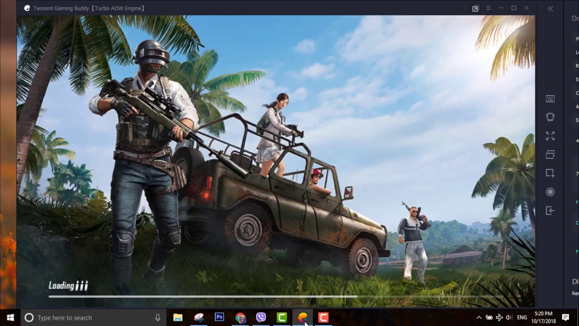Image resolution: width=579 pixels, height=326 pixels.
Task: Open the green Camtasia icon in the taskbar
Action: 282,318
